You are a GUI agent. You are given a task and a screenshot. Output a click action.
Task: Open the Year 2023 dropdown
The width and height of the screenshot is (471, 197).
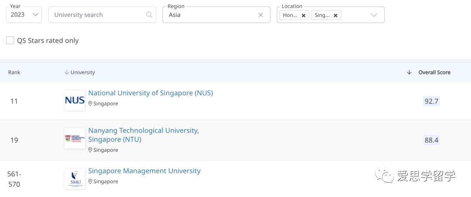coord(24,15)
